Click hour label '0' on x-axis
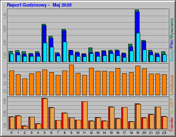This screenshot has width=176, height=137. point(11,133)
